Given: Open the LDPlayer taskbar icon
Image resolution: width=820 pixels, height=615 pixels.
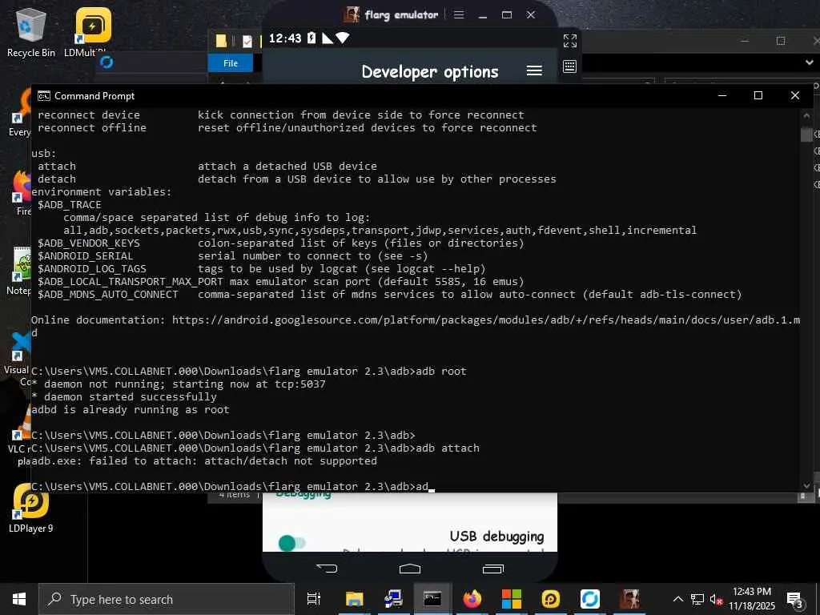Looking at the screenshot, I should [551, 599].
